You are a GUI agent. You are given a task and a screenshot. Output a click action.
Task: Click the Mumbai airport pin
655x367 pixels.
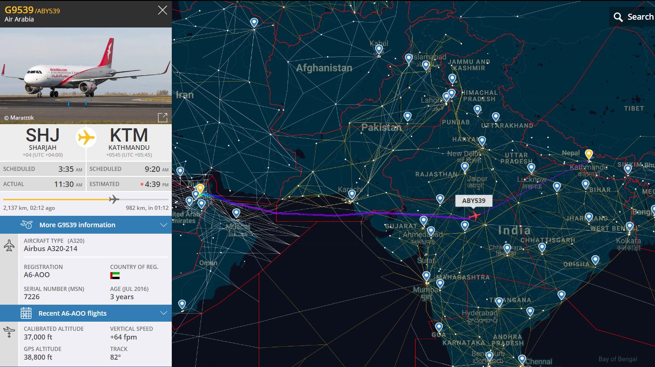pos(426,276)
